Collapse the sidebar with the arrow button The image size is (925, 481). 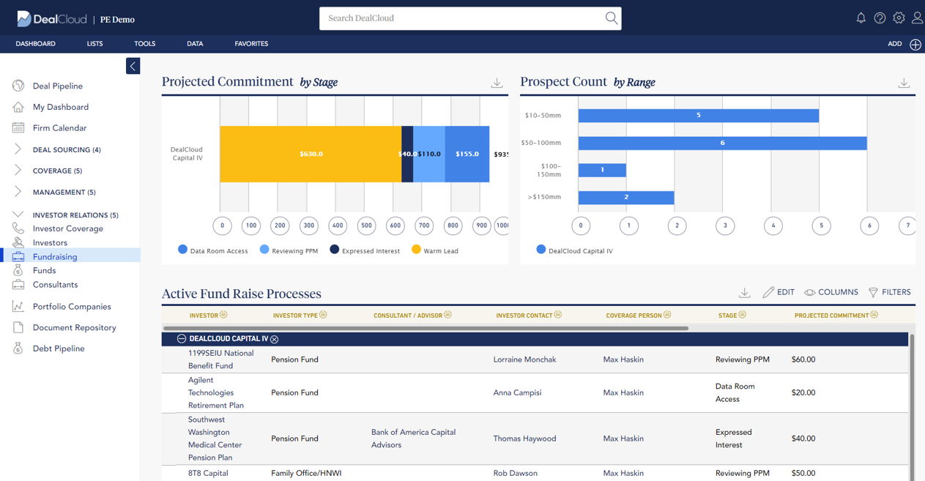(x=133, y=66)
